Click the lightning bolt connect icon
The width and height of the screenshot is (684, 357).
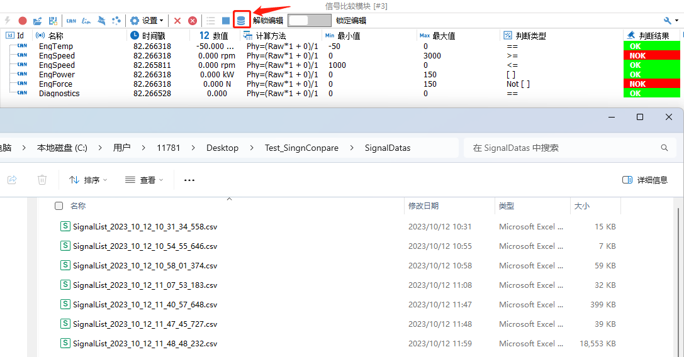click(x=8, y=20)
